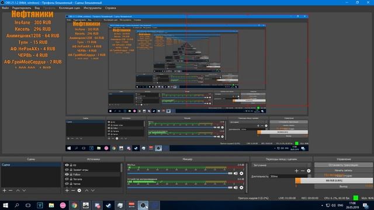
Task: Select the Захват игры source row
Action: 92,170
